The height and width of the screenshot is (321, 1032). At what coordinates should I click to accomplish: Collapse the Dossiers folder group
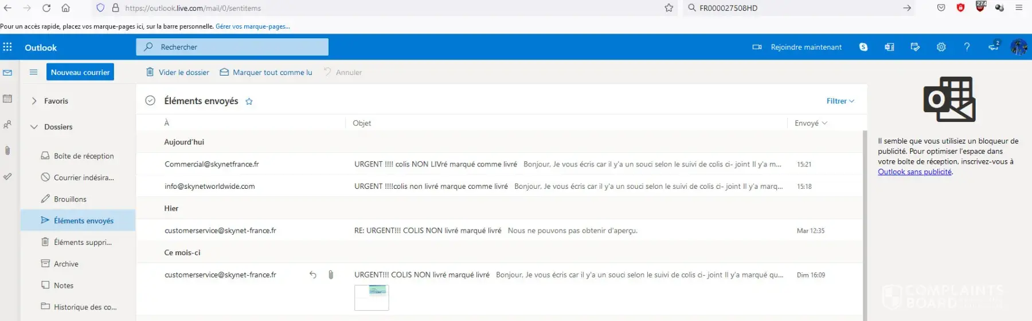click(34, 127)
